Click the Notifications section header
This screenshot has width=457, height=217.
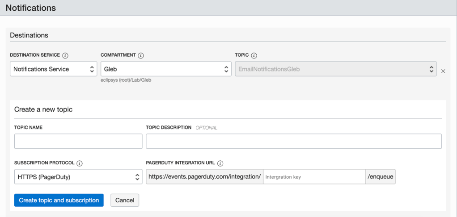click(x=31, y=8)
